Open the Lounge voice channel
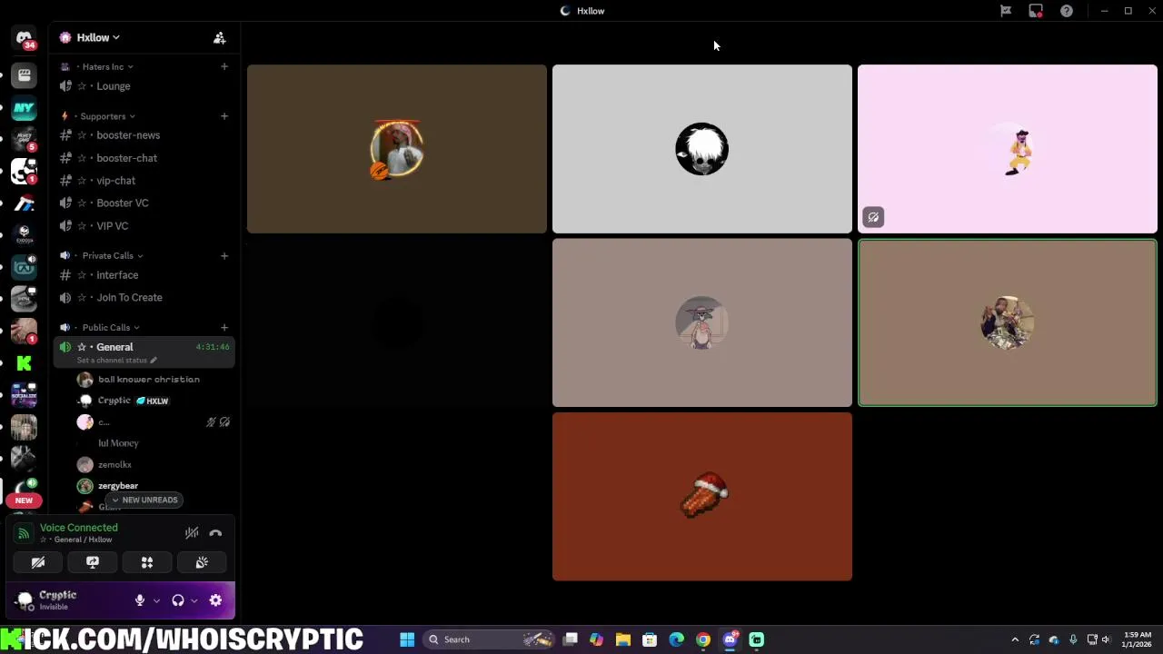 (144, 86)
